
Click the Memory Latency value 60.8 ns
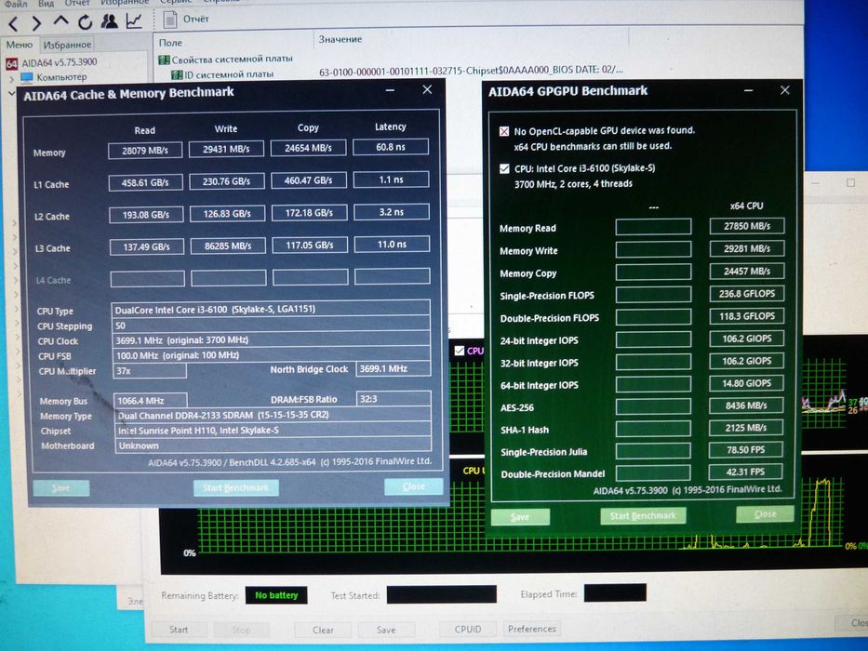[x=390, y=147]
